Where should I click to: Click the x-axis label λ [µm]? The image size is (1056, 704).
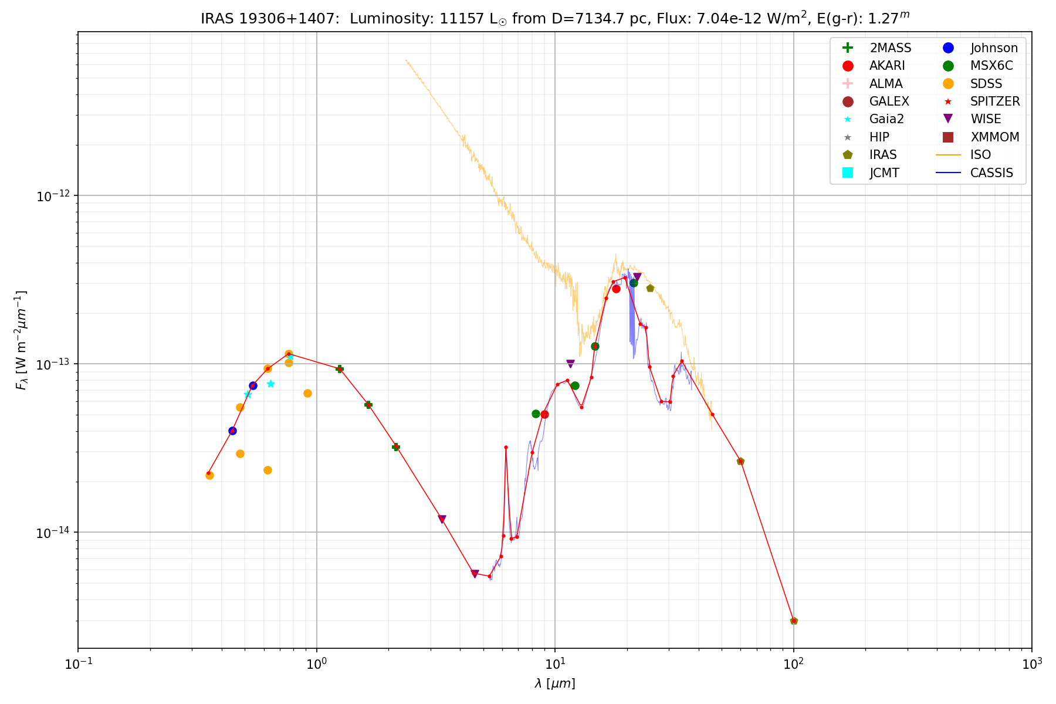tap(555, 683)
